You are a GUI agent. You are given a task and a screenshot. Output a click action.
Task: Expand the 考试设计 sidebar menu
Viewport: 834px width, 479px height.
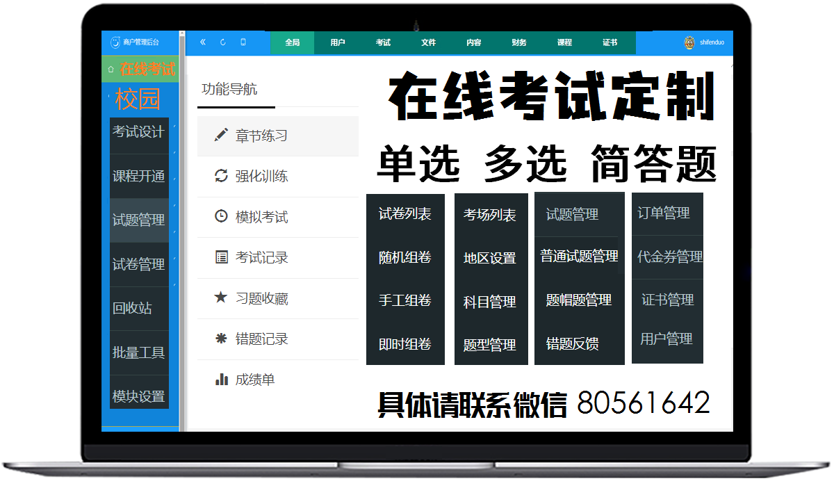point(139,132)
